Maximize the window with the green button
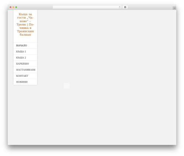This screenshot has width=184, height=156. click(x=16, y=7)
